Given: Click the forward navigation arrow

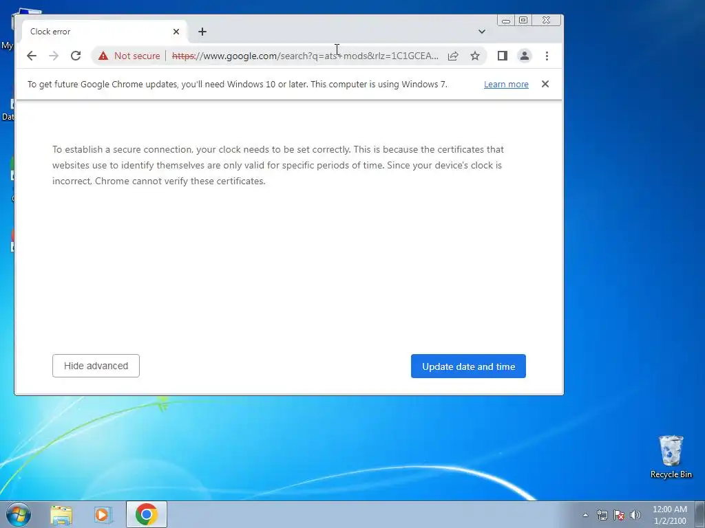Looking at the screenshot, I should click(54, 56).
